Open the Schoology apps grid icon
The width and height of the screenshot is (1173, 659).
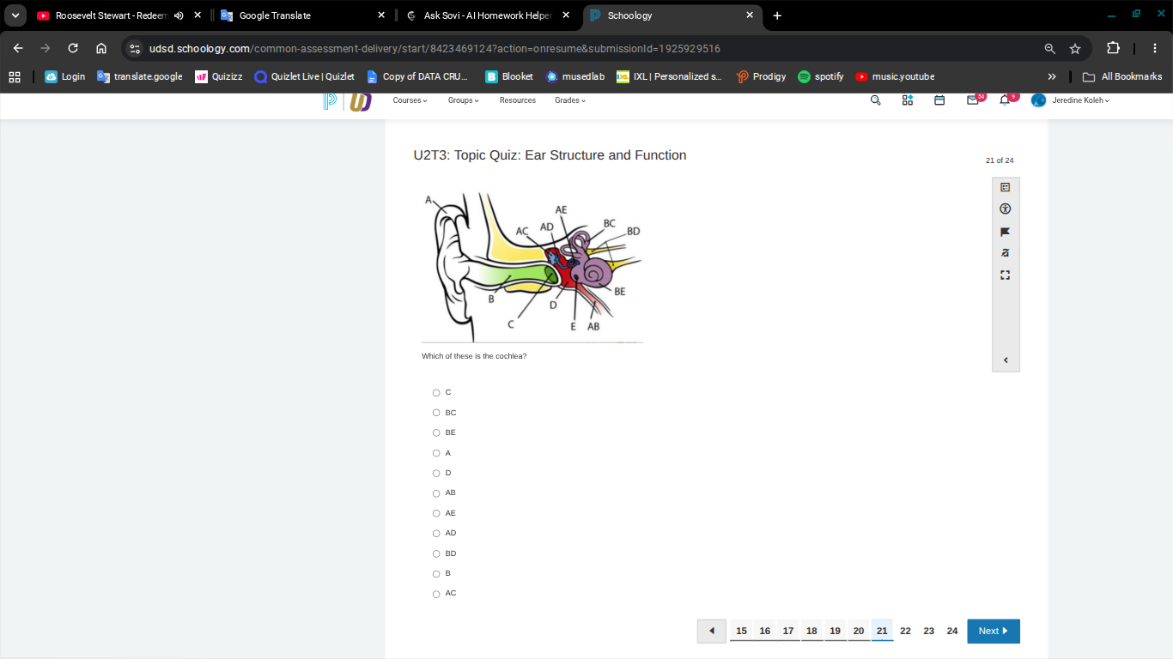point(908,100)
